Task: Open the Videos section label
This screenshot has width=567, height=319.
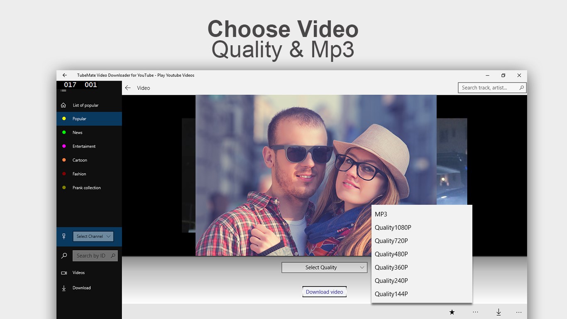Action: point(78,273)
